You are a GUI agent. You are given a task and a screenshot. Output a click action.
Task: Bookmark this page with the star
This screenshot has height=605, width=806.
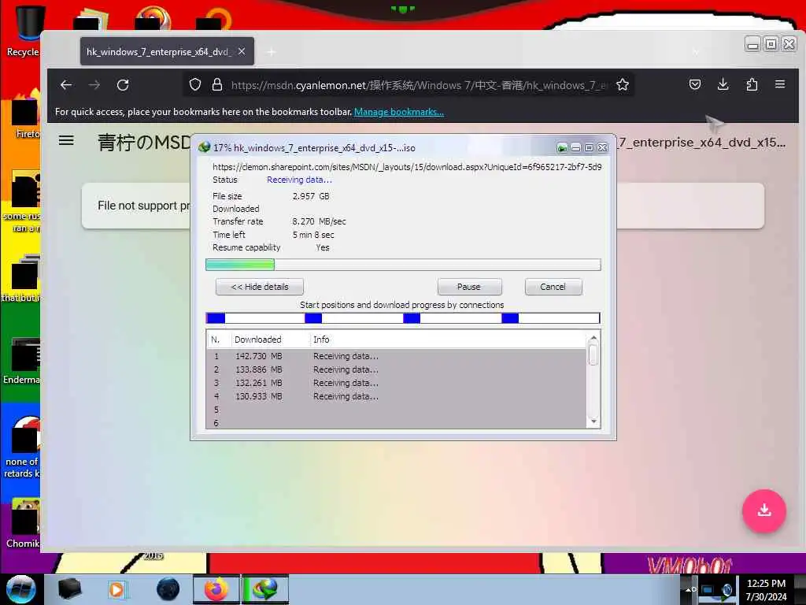623,84
